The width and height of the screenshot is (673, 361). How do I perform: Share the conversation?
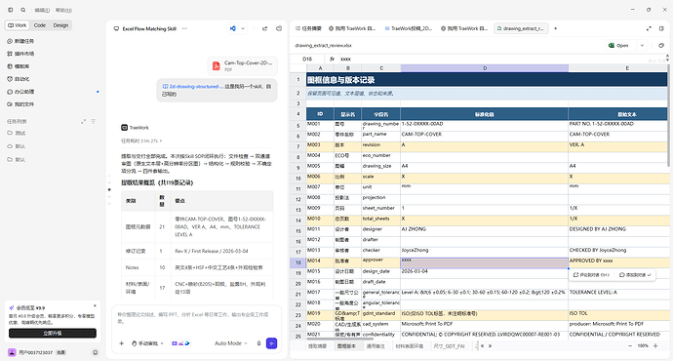[265, 28]
